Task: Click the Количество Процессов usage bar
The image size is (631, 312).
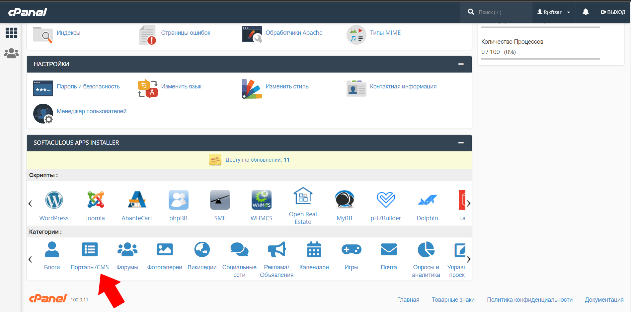Action: tap(540, 59)
